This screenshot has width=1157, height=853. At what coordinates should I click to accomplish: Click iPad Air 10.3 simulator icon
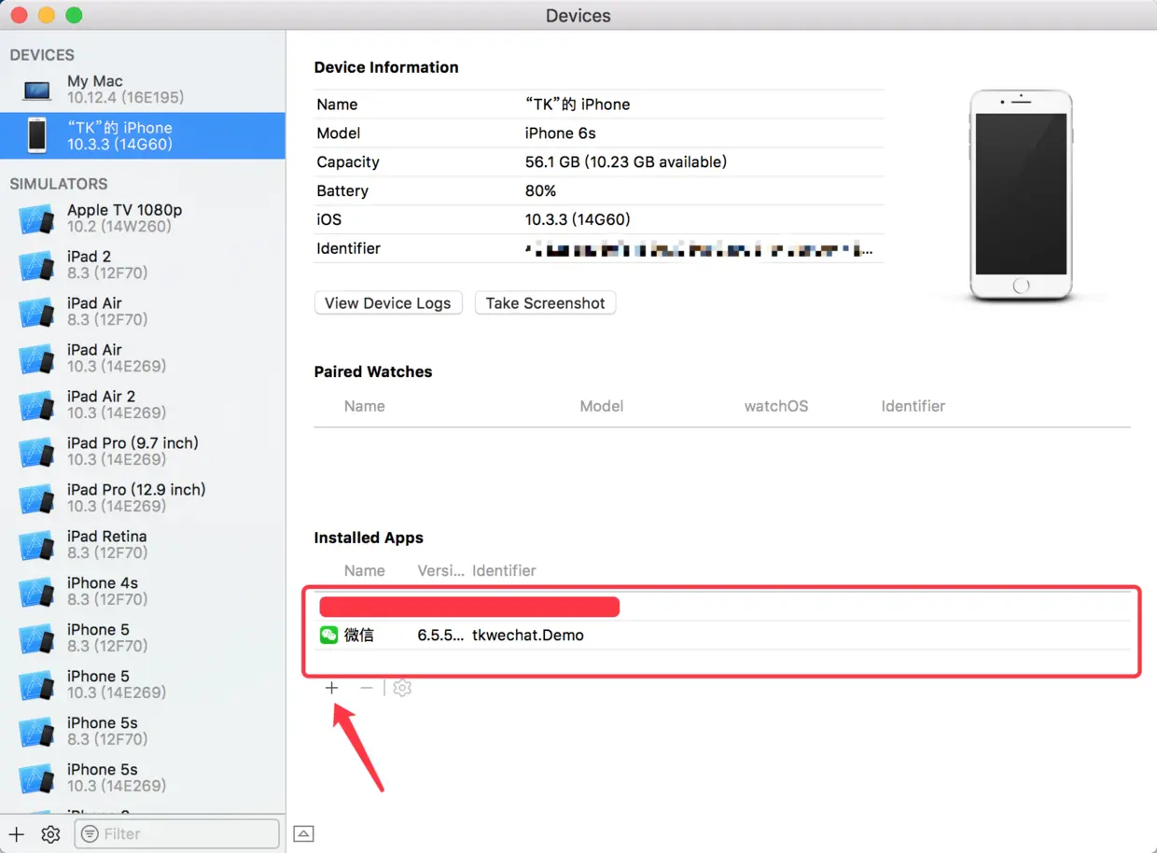point(36,358)
